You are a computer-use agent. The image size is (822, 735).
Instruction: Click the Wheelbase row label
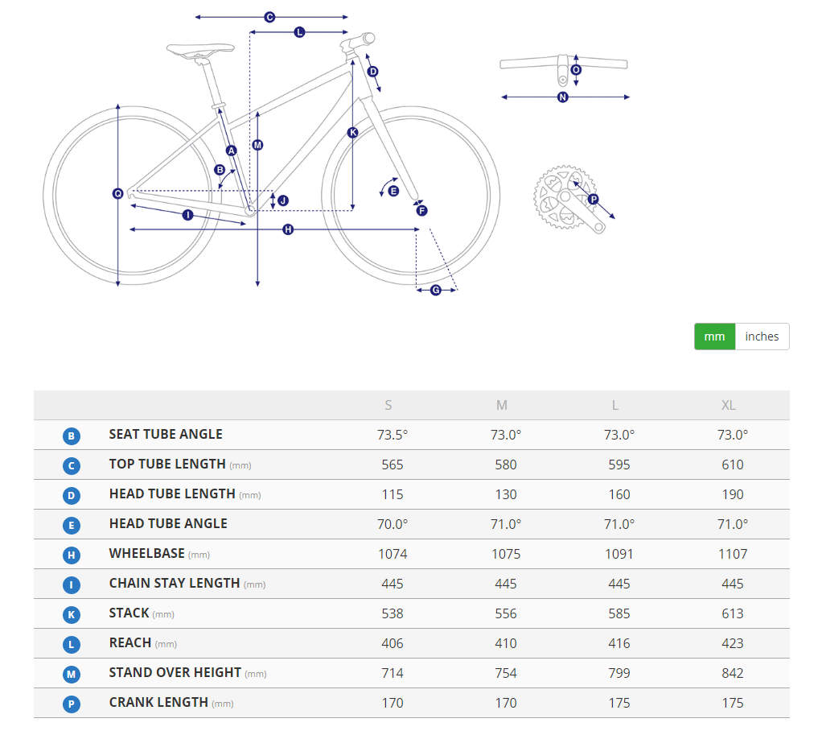146,553
